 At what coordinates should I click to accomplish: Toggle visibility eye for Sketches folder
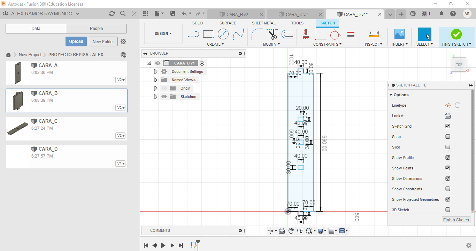coord(164,97)
